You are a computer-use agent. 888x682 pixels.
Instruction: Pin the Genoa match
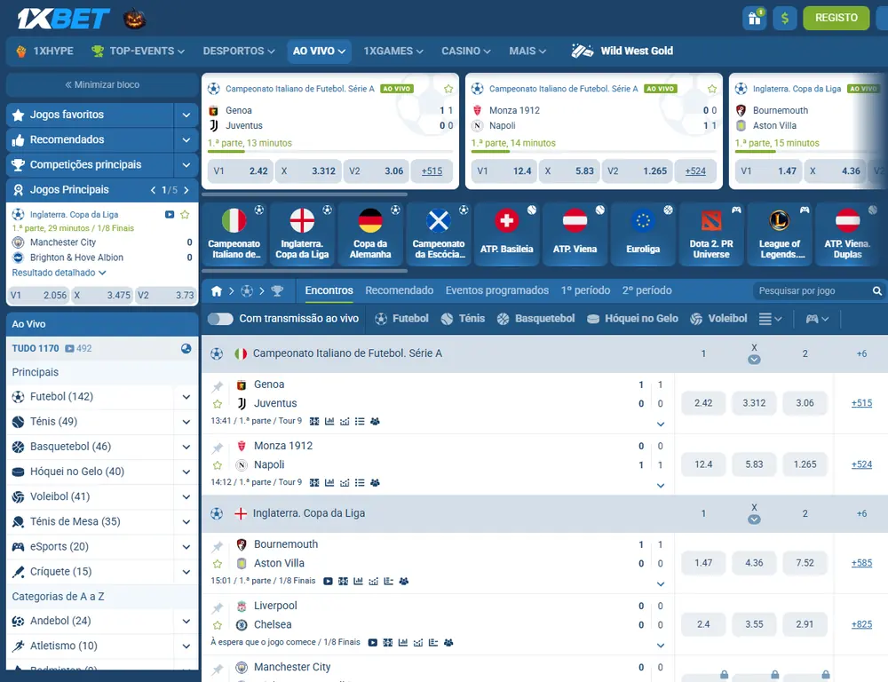click(x=218, y=386)
